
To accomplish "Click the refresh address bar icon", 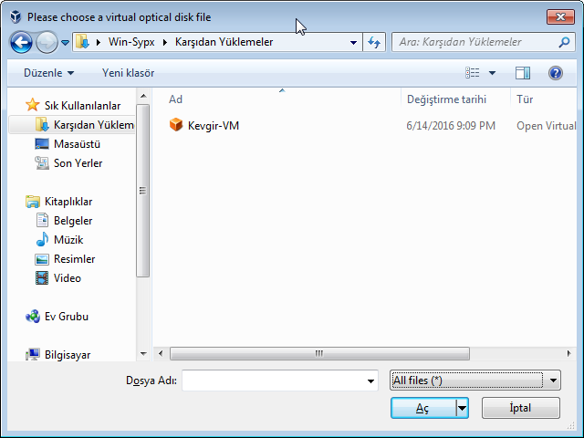I will 373,42.
